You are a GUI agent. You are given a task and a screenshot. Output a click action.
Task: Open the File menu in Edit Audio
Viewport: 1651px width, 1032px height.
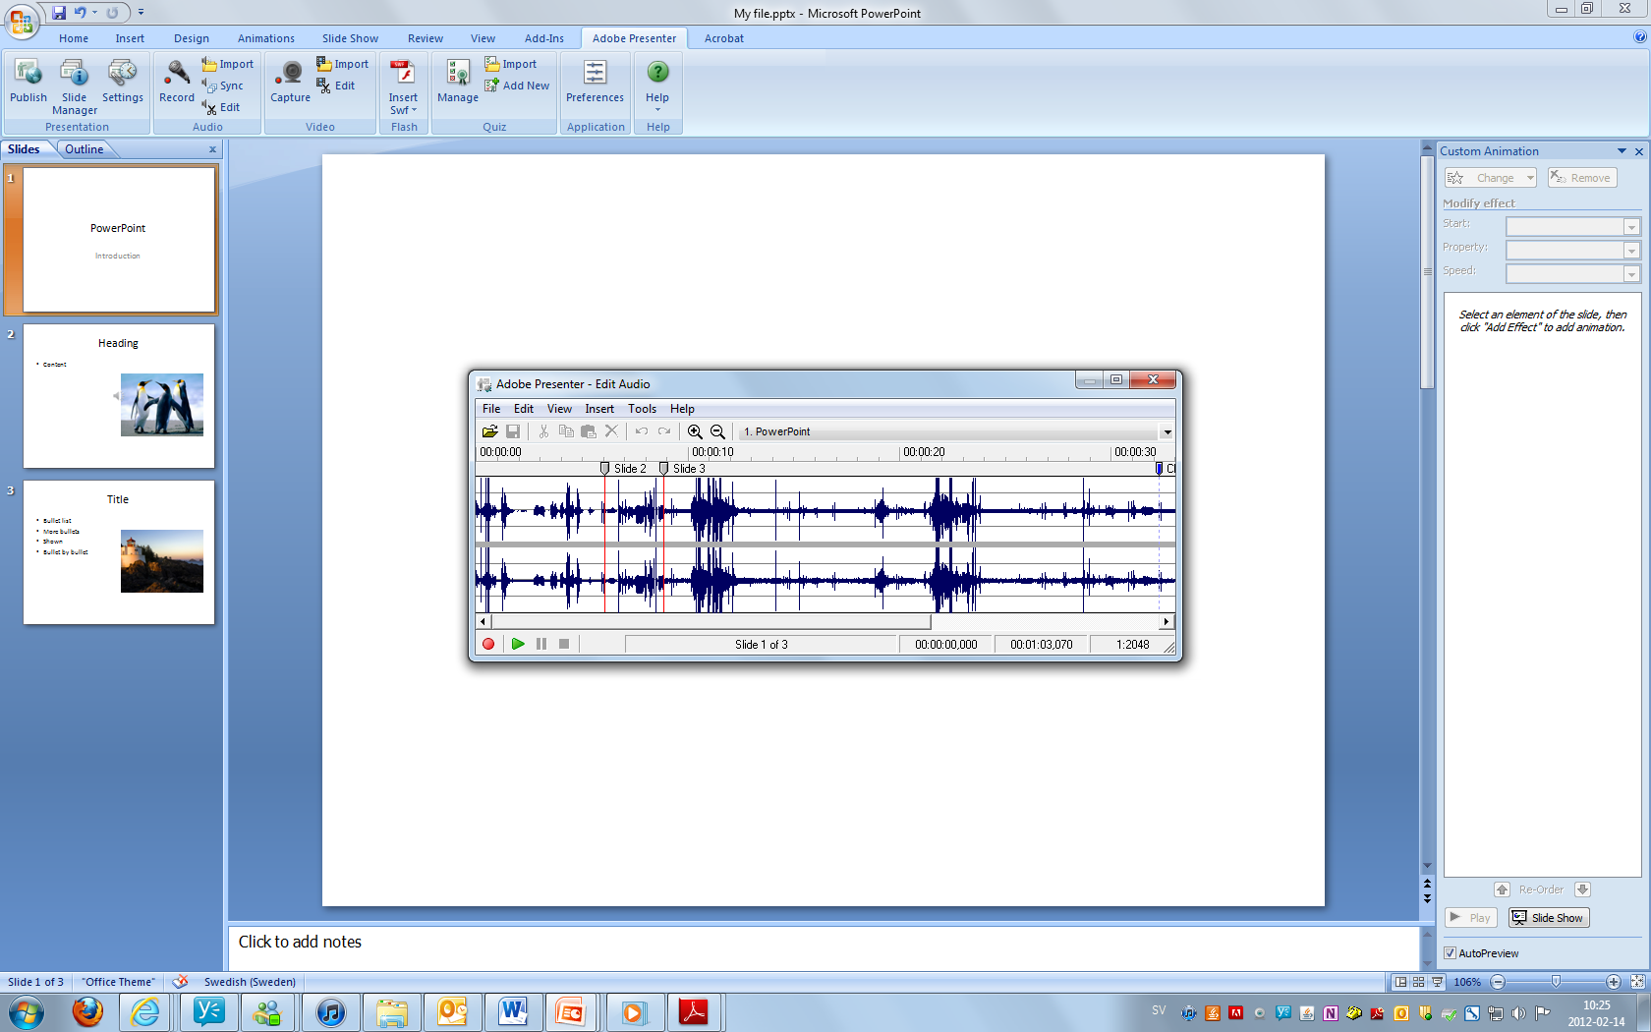[491, 409]
